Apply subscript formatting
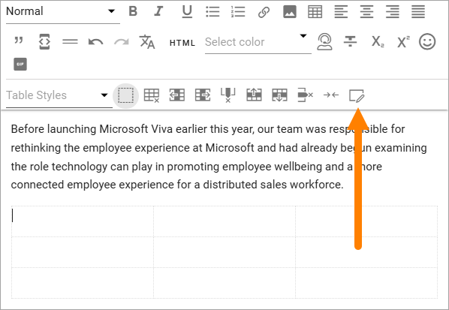Image resolution: width=449 pixels, height=310 pixels. [378, 42]
